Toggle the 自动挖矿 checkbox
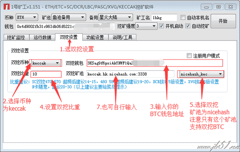 [188, 26]
